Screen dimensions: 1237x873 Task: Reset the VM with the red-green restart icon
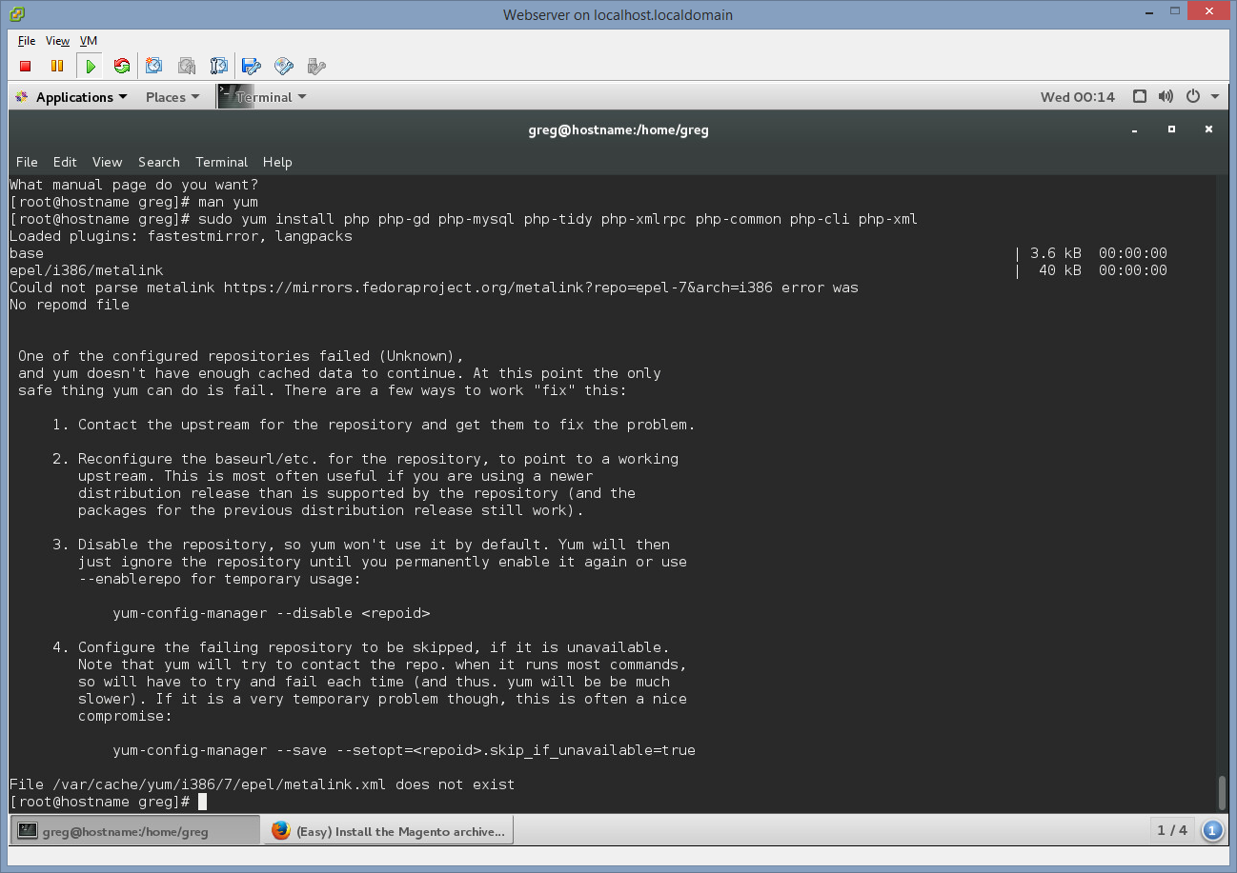[x=121, y=66]
